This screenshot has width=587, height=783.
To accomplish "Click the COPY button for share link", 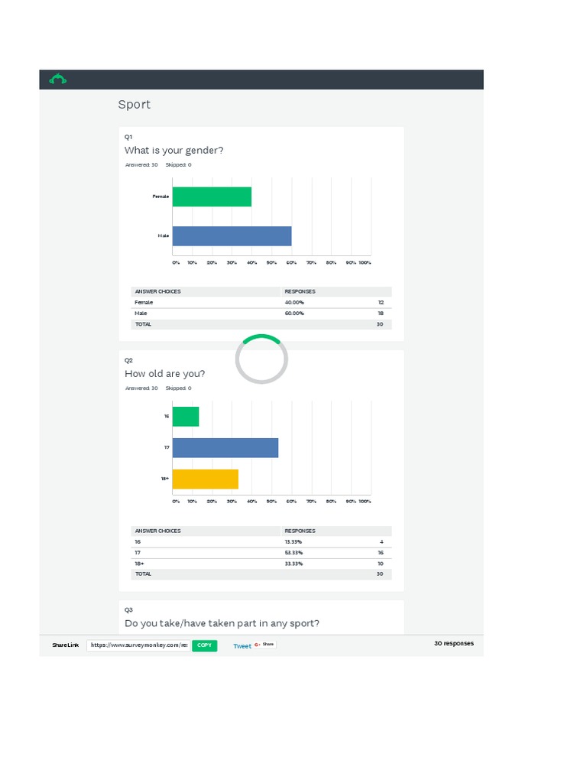I will 204,645.
